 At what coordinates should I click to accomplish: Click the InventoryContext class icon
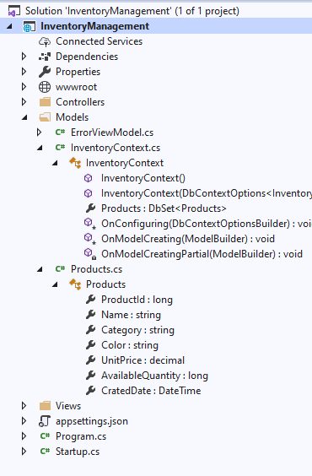(75, 163)
